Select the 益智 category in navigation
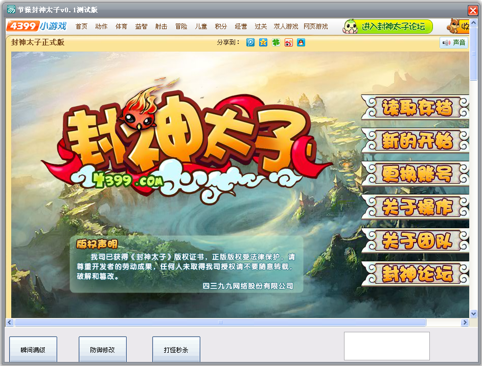 (141, 27)
